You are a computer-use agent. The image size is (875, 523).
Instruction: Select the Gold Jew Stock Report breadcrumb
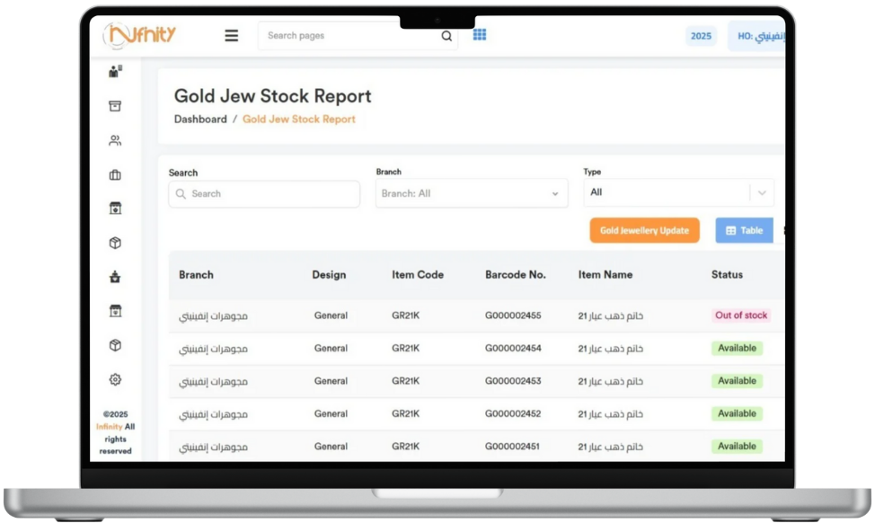point(299,119)
